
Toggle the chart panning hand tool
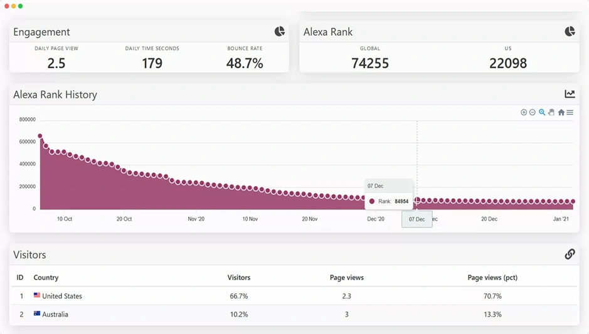click(x=551, y=113)
